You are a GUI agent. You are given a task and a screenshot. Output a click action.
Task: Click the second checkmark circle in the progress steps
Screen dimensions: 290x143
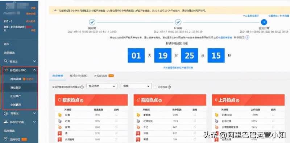tap(178, 22)
